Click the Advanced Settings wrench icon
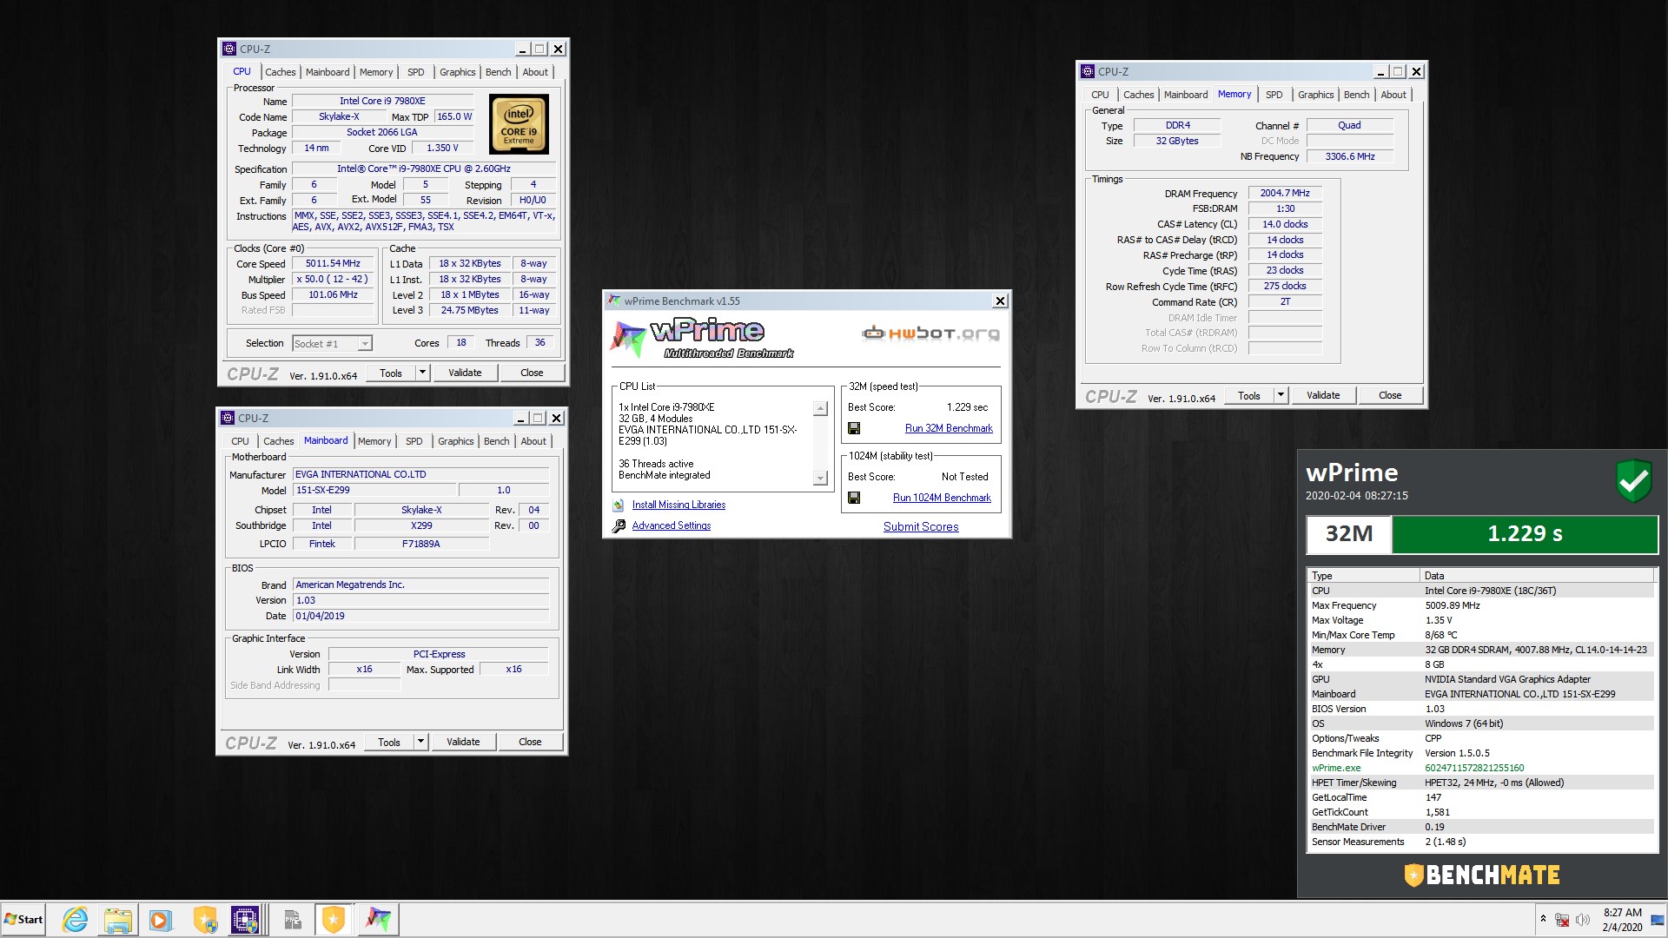This screenshot has width=1668, height=938. click(619, 526)
